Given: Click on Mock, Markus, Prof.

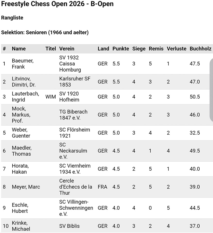Looking at the screenshot, I should coord(21,115).
